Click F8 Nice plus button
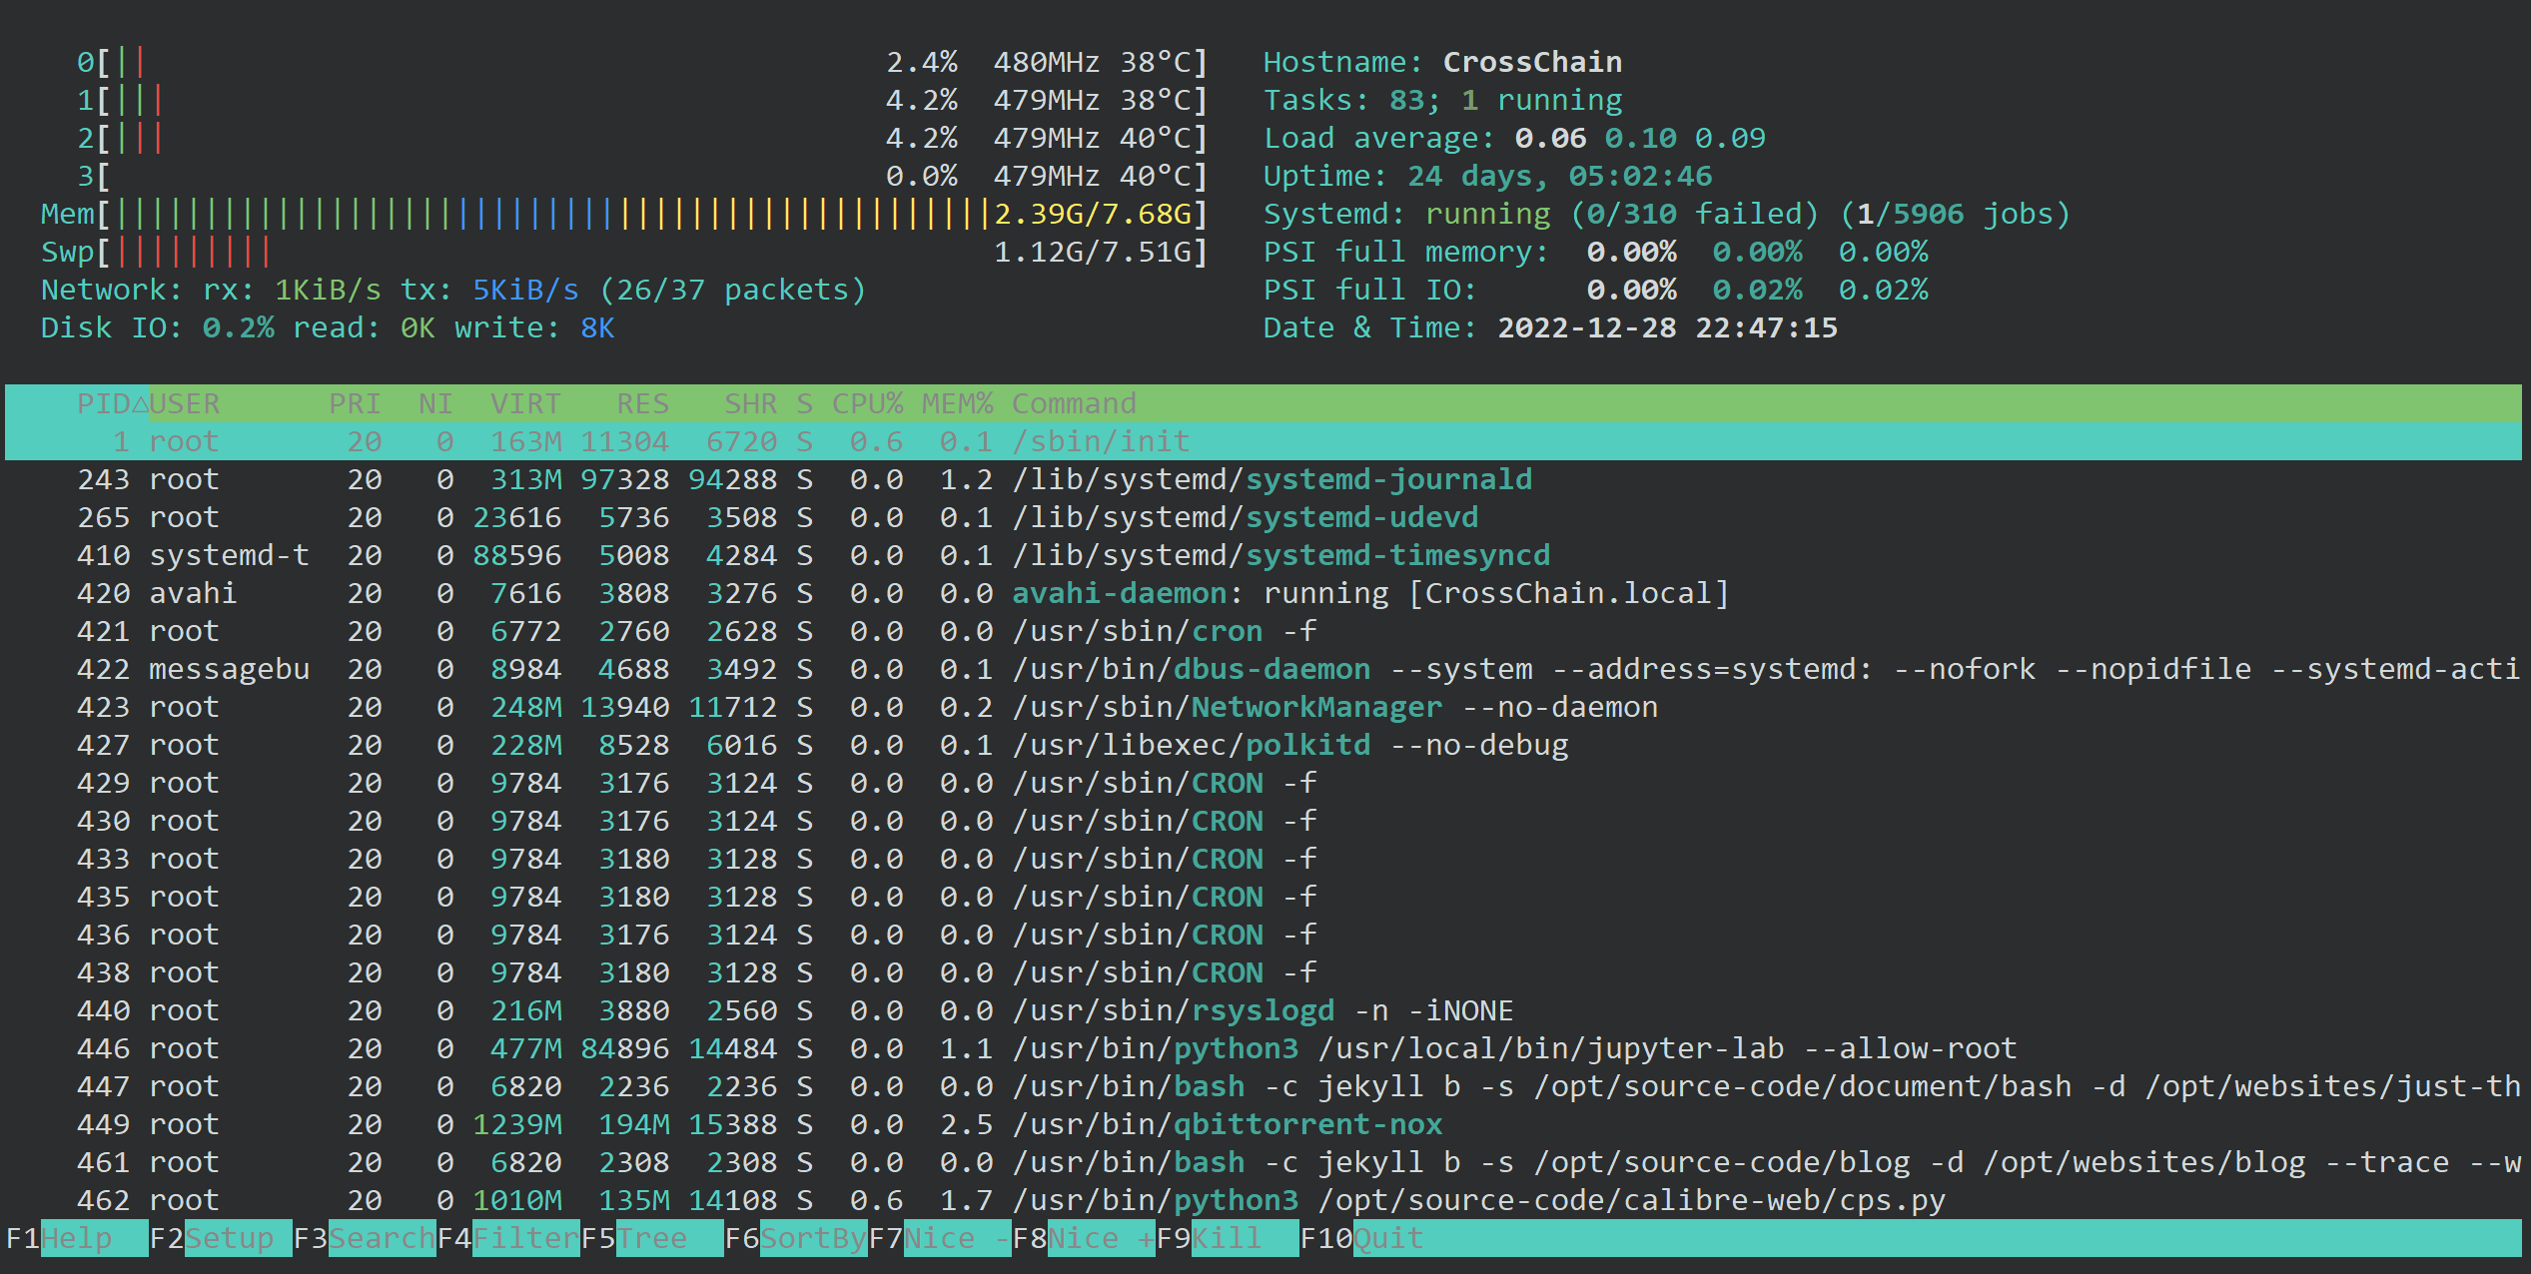2531x1274 pixels. click(x=1101, y=1238)
